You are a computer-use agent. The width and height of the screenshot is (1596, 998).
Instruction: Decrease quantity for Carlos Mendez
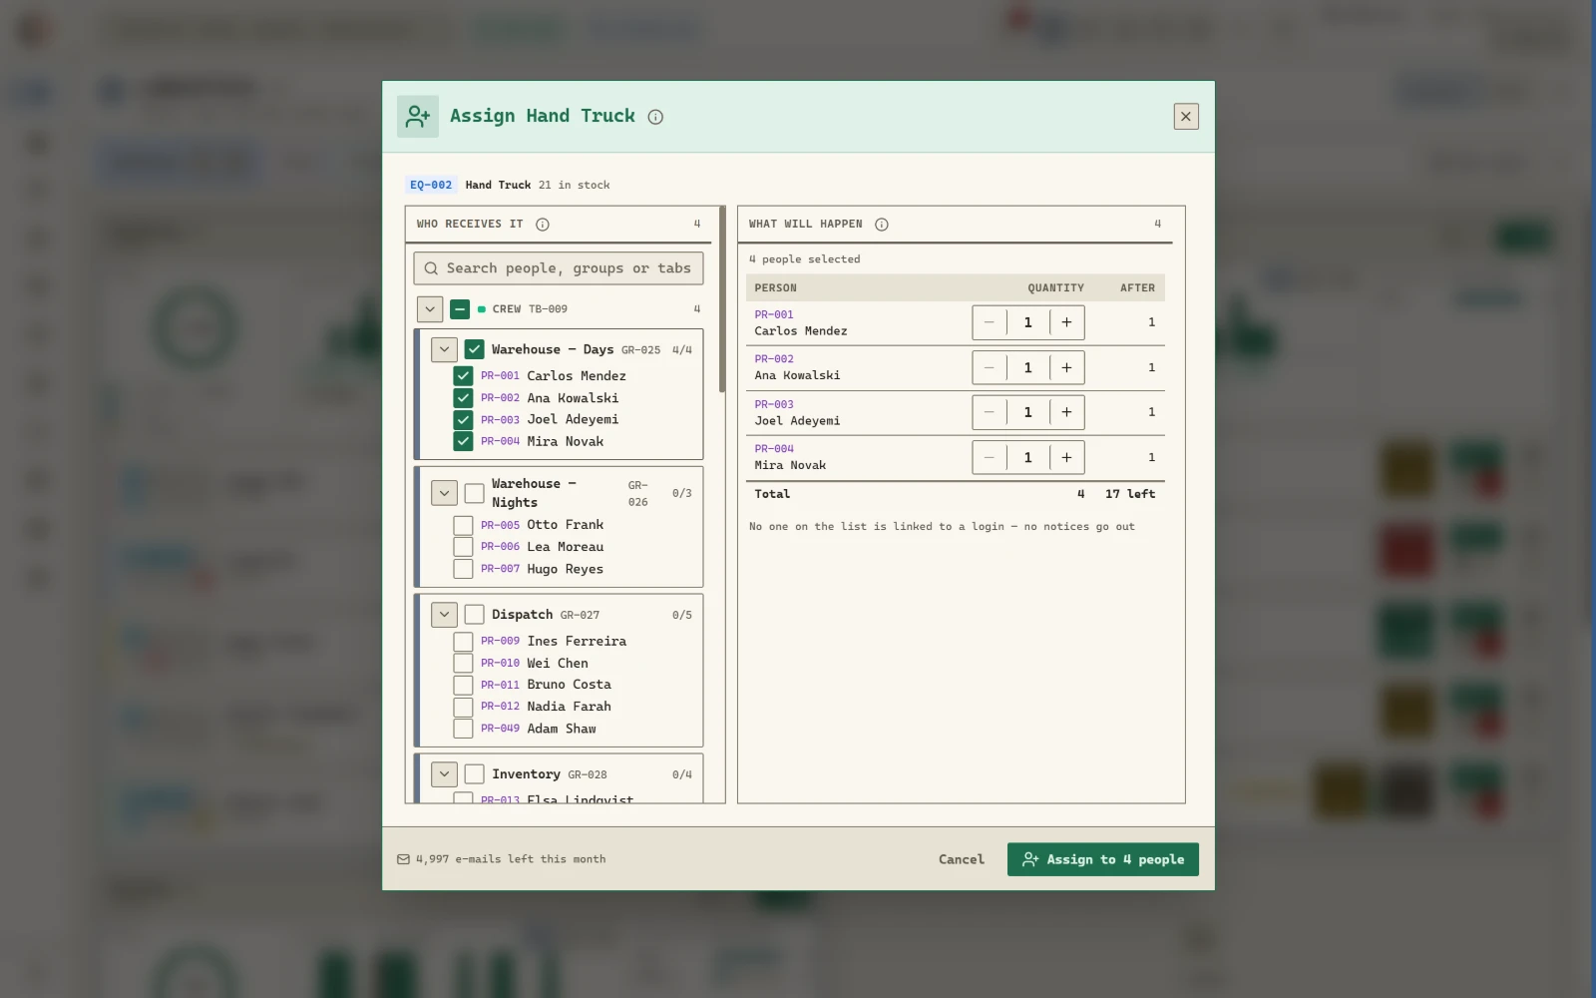[x=990, y=322]
